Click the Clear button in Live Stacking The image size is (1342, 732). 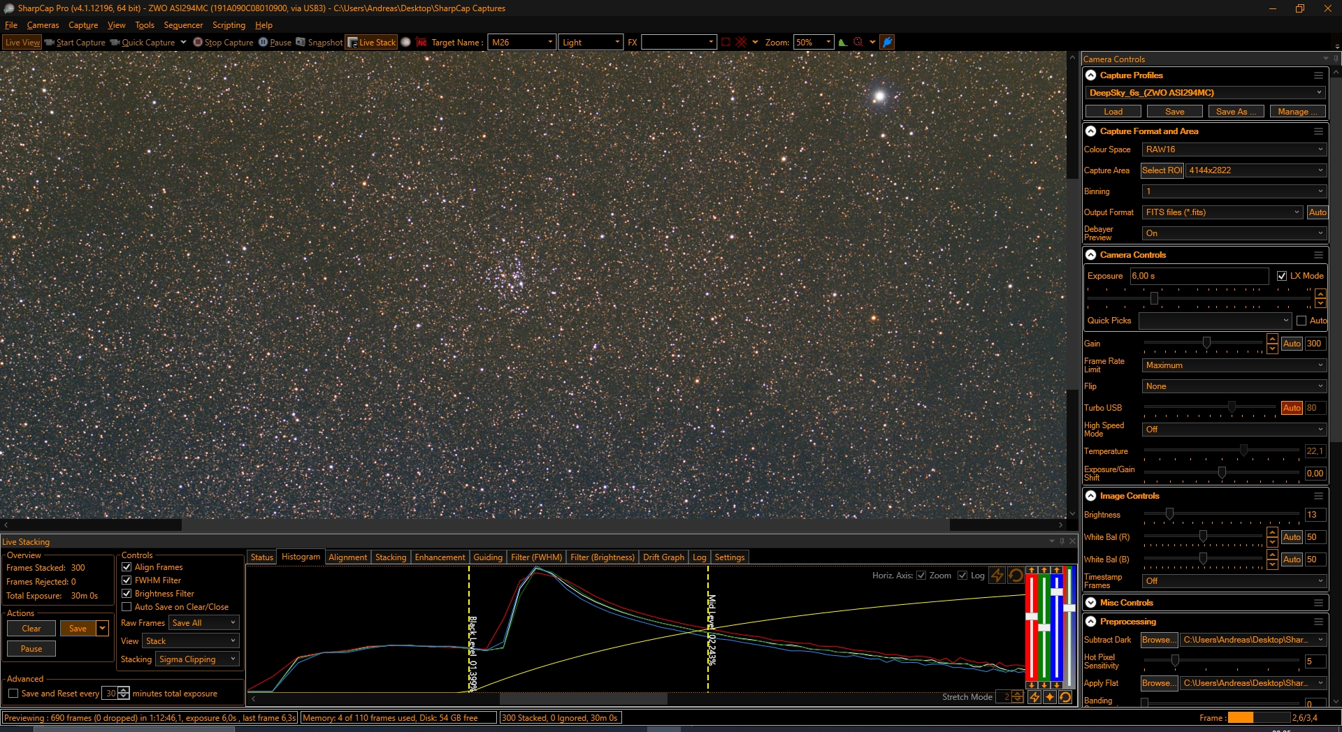[x=31, y=629]
